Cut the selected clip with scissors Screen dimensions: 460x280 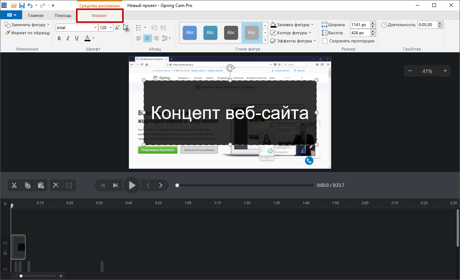(x=14, y=185)
